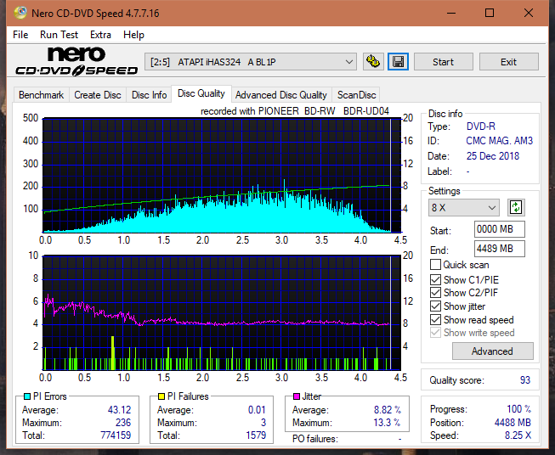
Task: Open the File menu
Action: coord(20,35)
